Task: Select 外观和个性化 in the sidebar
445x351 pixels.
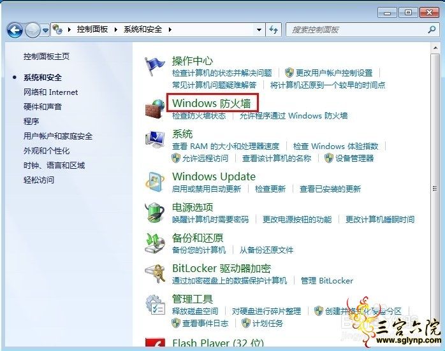Action: pos(47,151)
